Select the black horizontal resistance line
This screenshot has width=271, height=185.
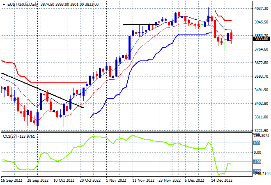point(141,25)
